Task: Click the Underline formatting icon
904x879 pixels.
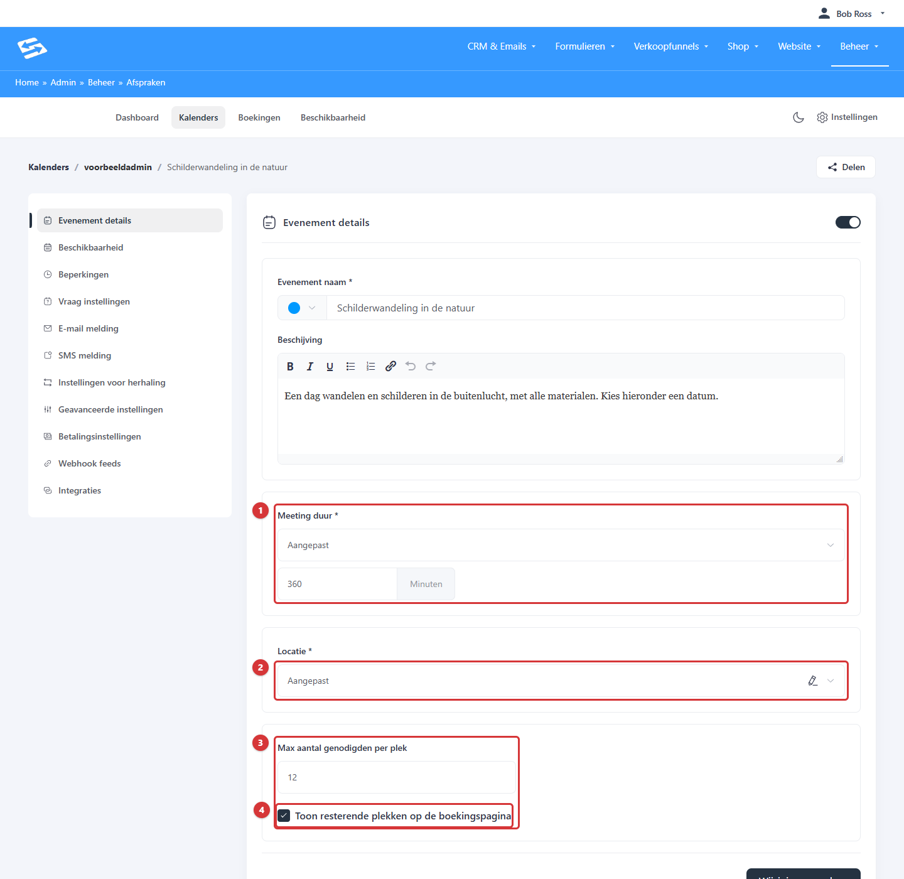Action: tap(330, 367)
